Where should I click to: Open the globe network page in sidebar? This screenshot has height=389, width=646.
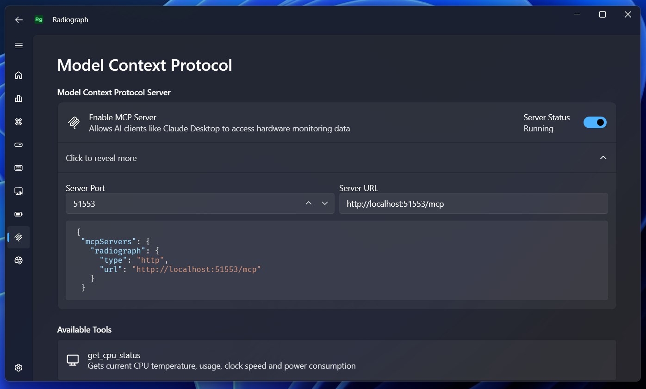19,260
